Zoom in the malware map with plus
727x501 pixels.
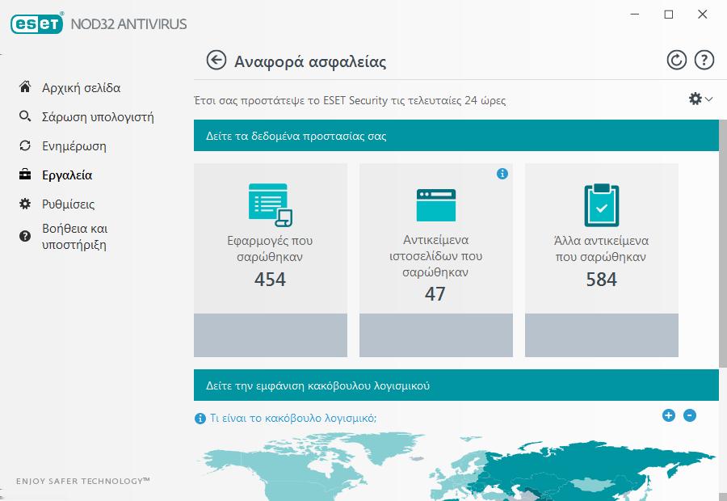[669, 415]
